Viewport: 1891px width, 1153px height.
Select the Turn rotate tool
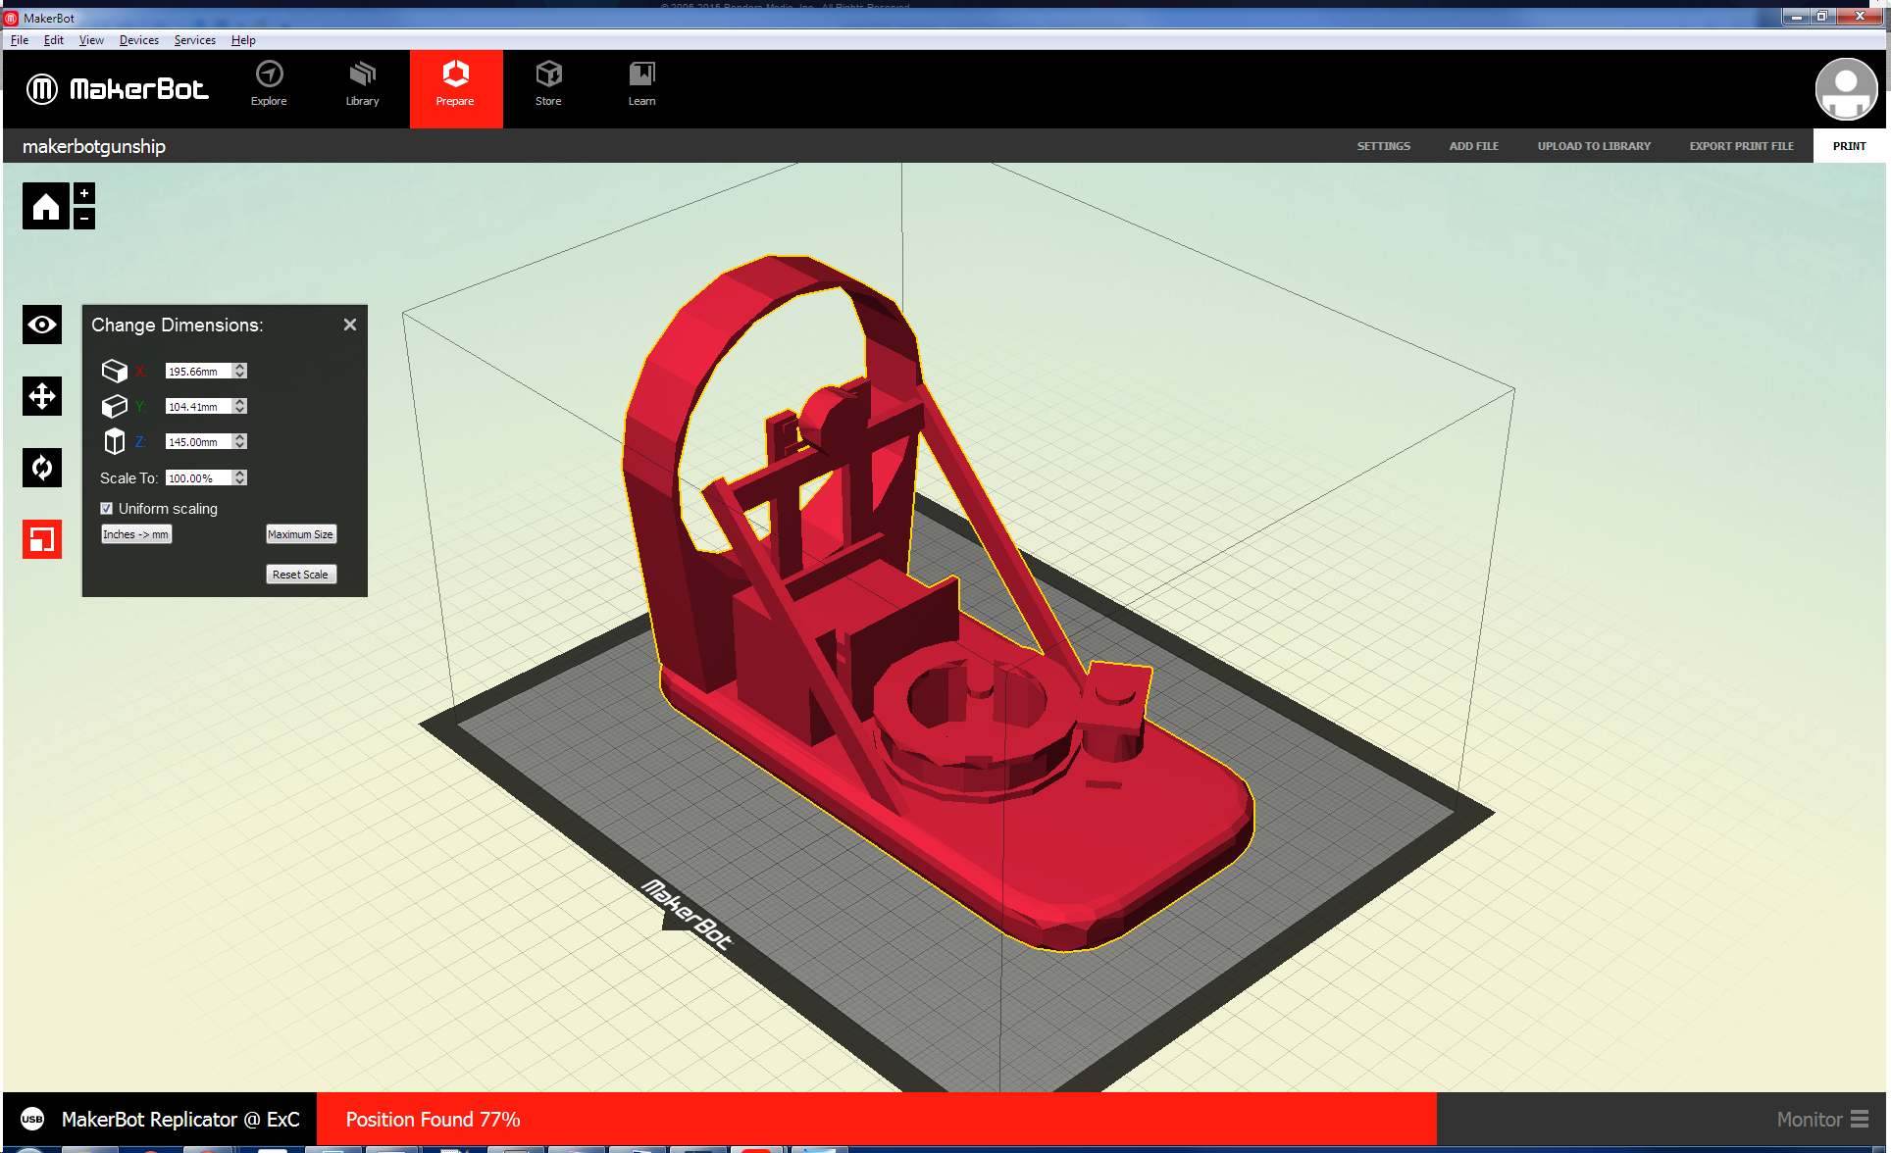coord(42,468)
